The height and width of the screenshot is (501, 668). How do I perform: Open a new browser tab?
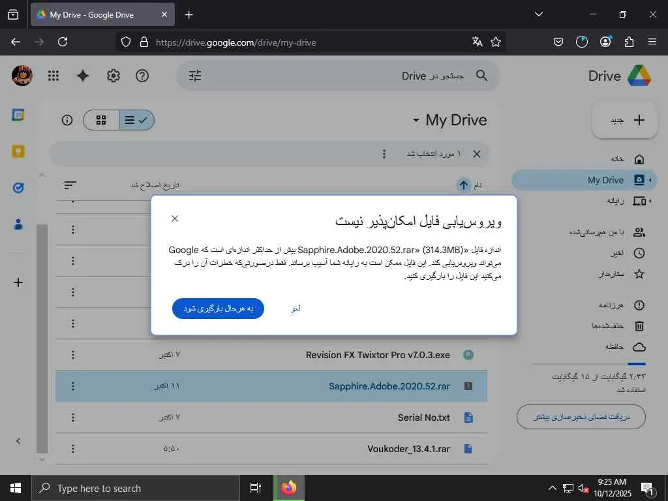pos(189,15)
